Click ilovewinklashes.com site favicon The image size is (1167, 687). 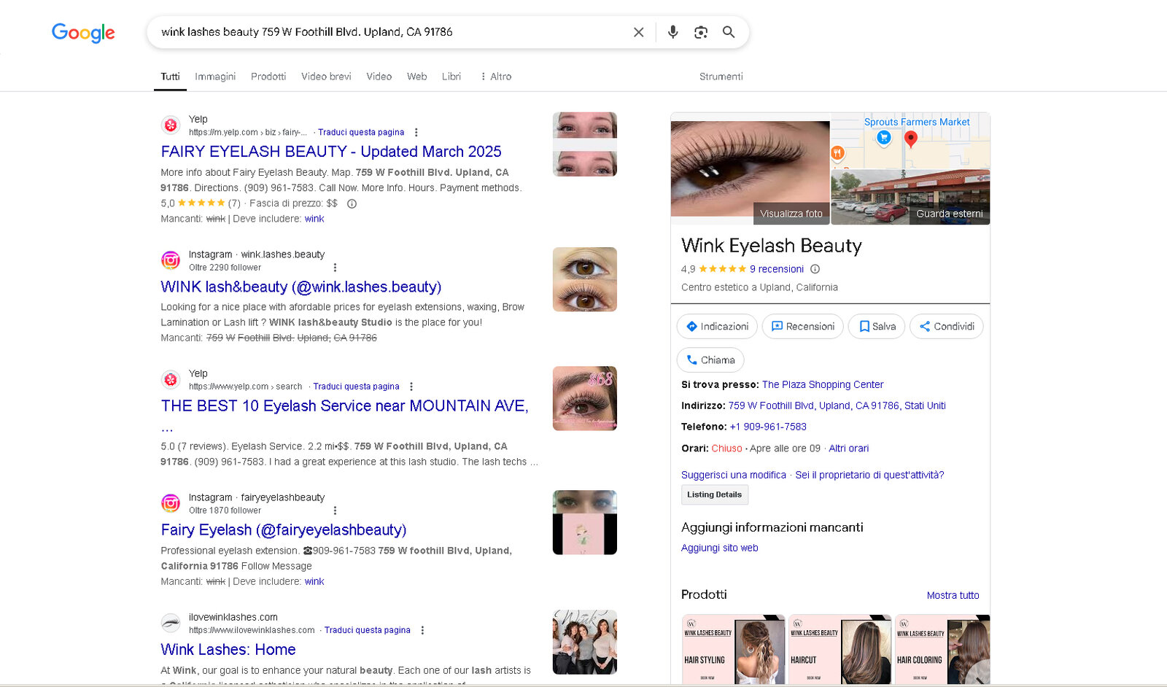[x=171, y=623]
